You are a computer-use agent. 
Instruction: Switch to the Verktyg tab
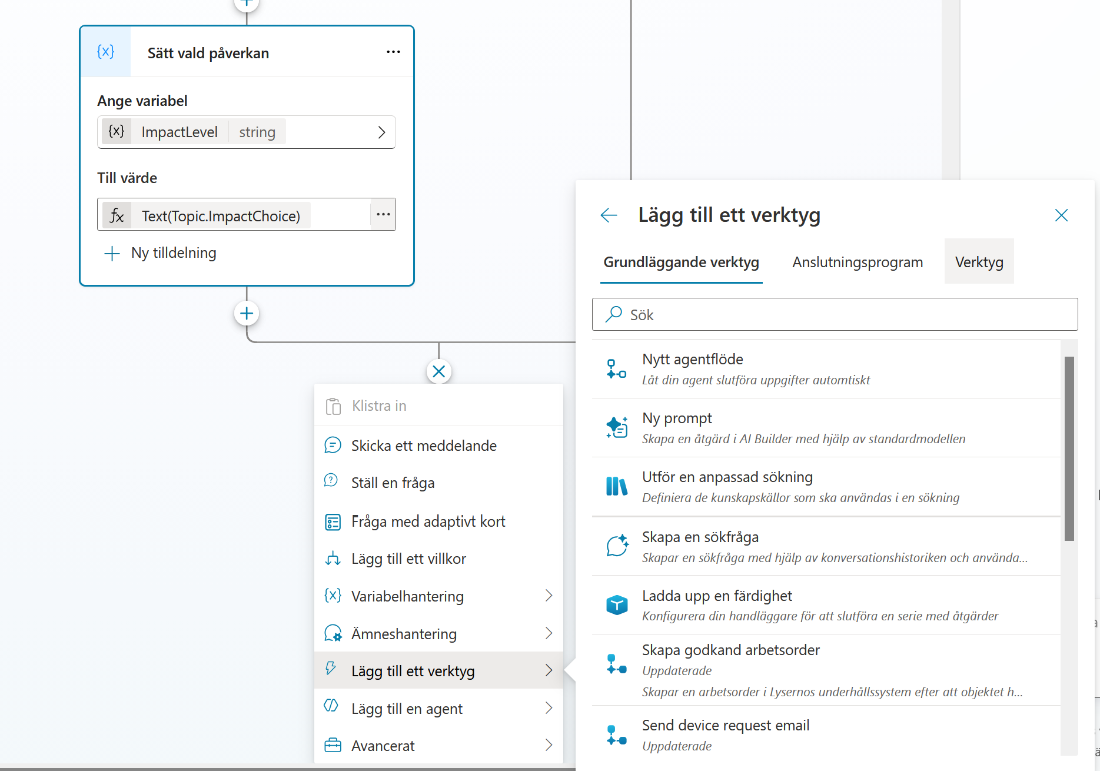pos(979,262)
